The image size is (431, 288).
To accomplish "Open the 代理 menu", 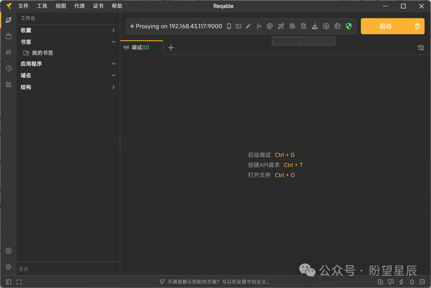I will pos(79,6).
